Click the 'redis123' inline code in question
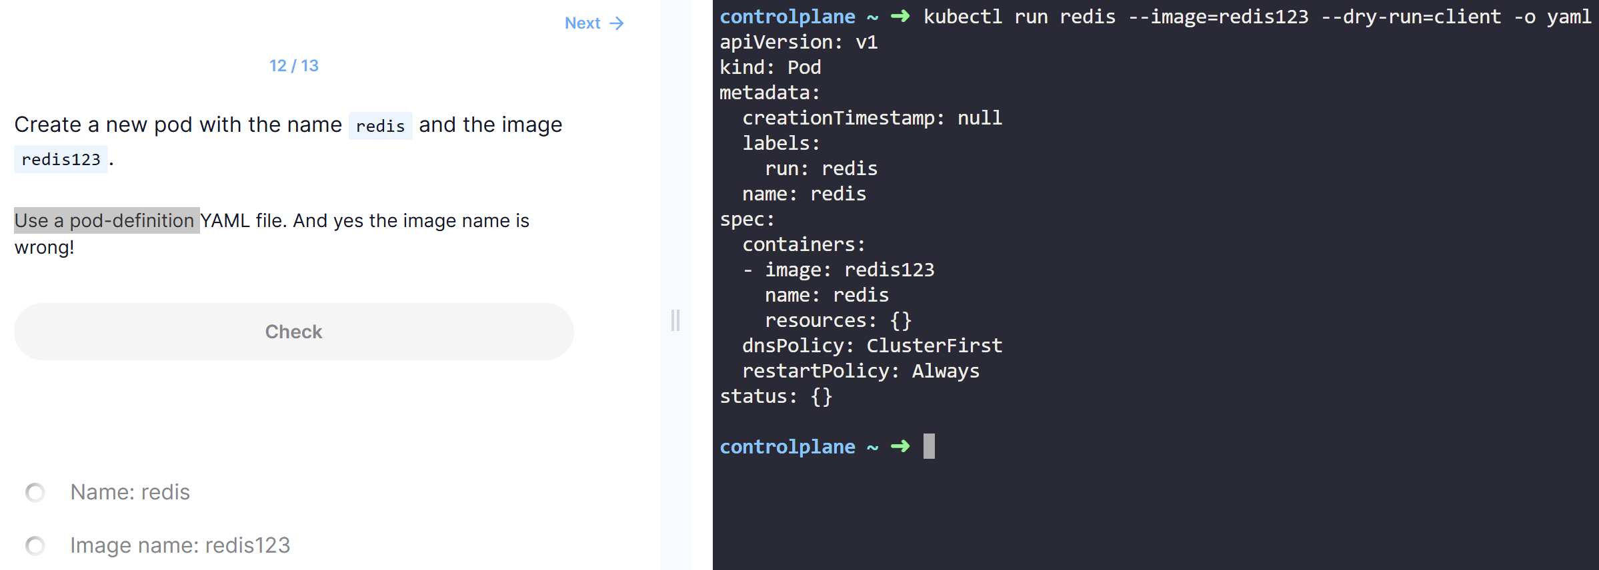The width and height of the screenshot is (1599, 570). [61, 160]
